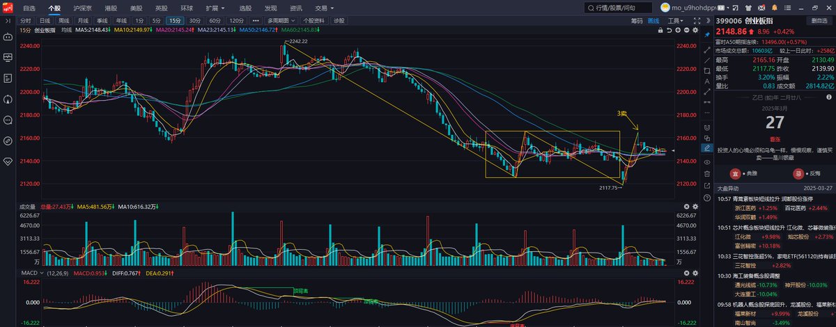Open chart settings gear icon above the price axis
This screenshot has height=327, width=836.
click(695, 31)
